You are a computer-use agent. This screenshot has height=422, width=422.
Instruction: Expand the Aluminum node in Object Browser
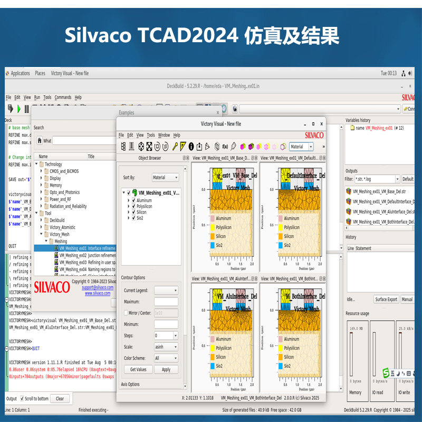click(x=128, y=200)
